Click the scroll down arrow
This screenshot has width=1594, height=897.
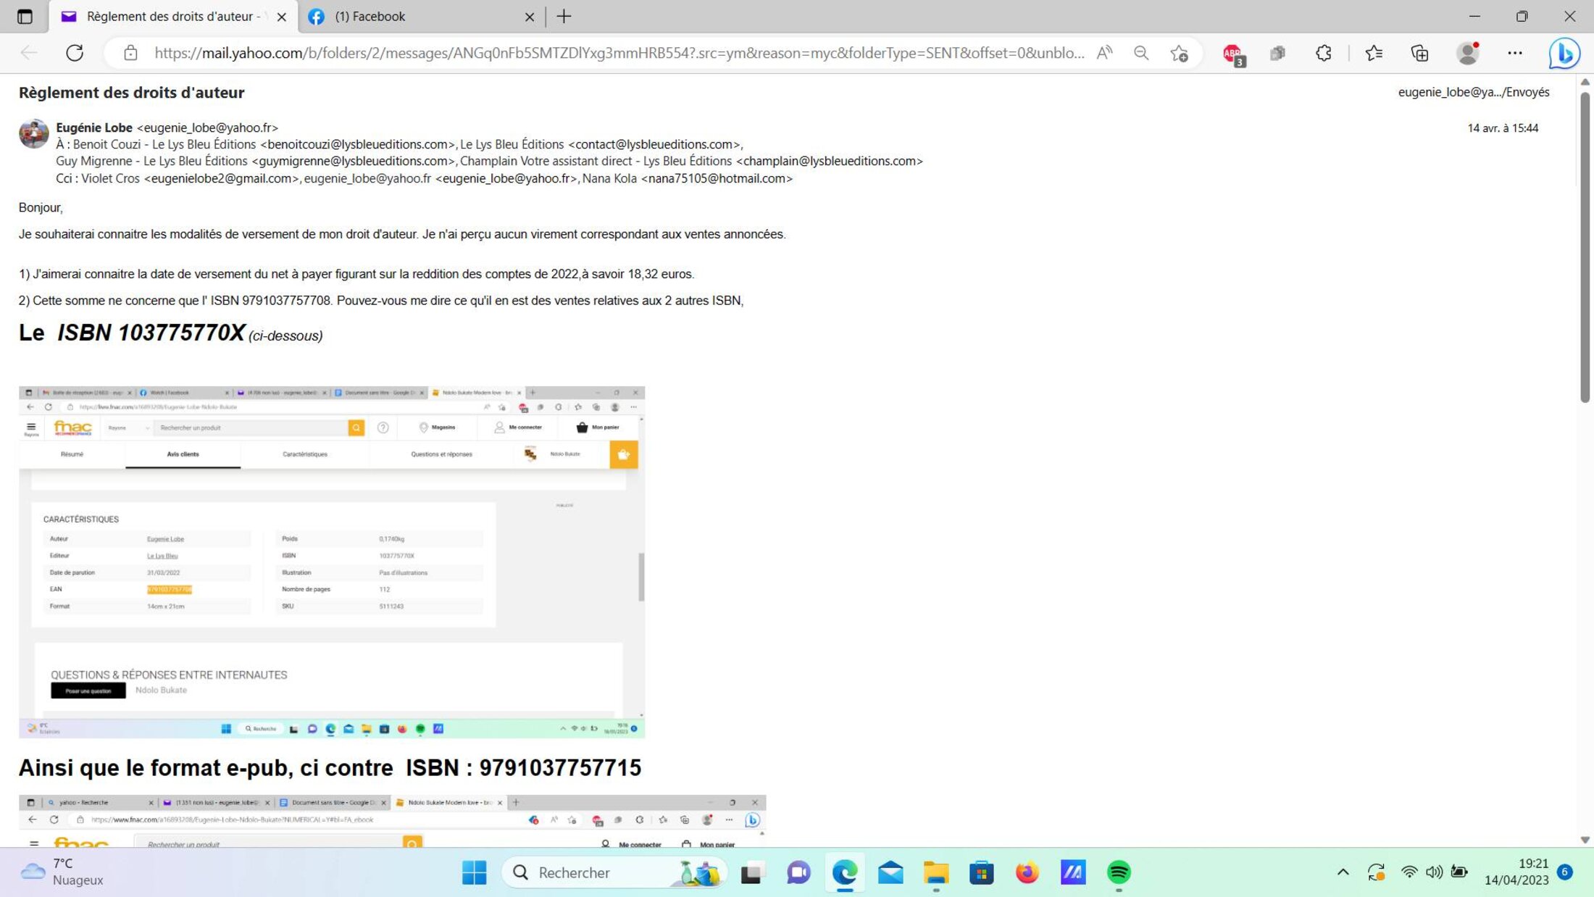tap(1585, 840)
